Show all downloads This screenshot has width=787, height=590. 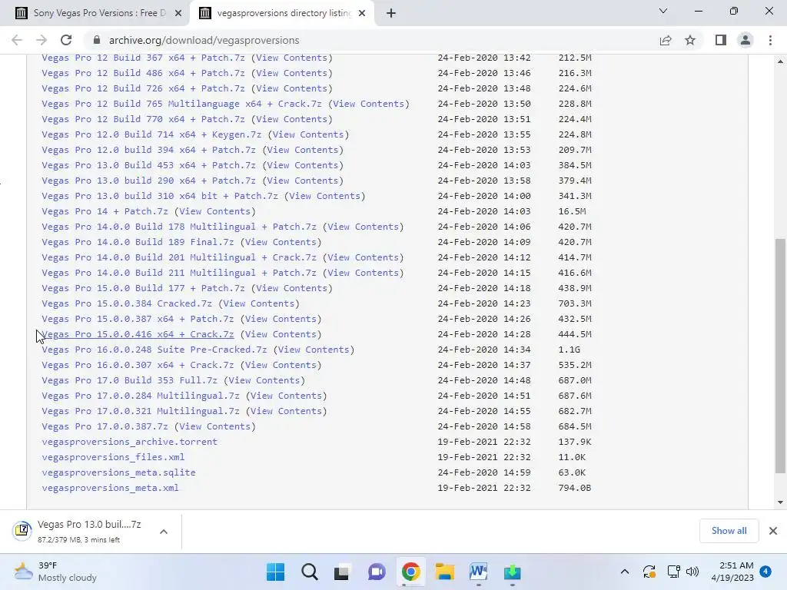[729, 531]
